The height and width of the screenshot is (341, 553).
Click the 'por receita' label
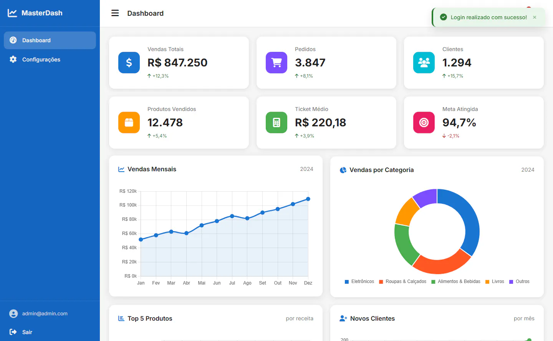[x=300, y=319]
